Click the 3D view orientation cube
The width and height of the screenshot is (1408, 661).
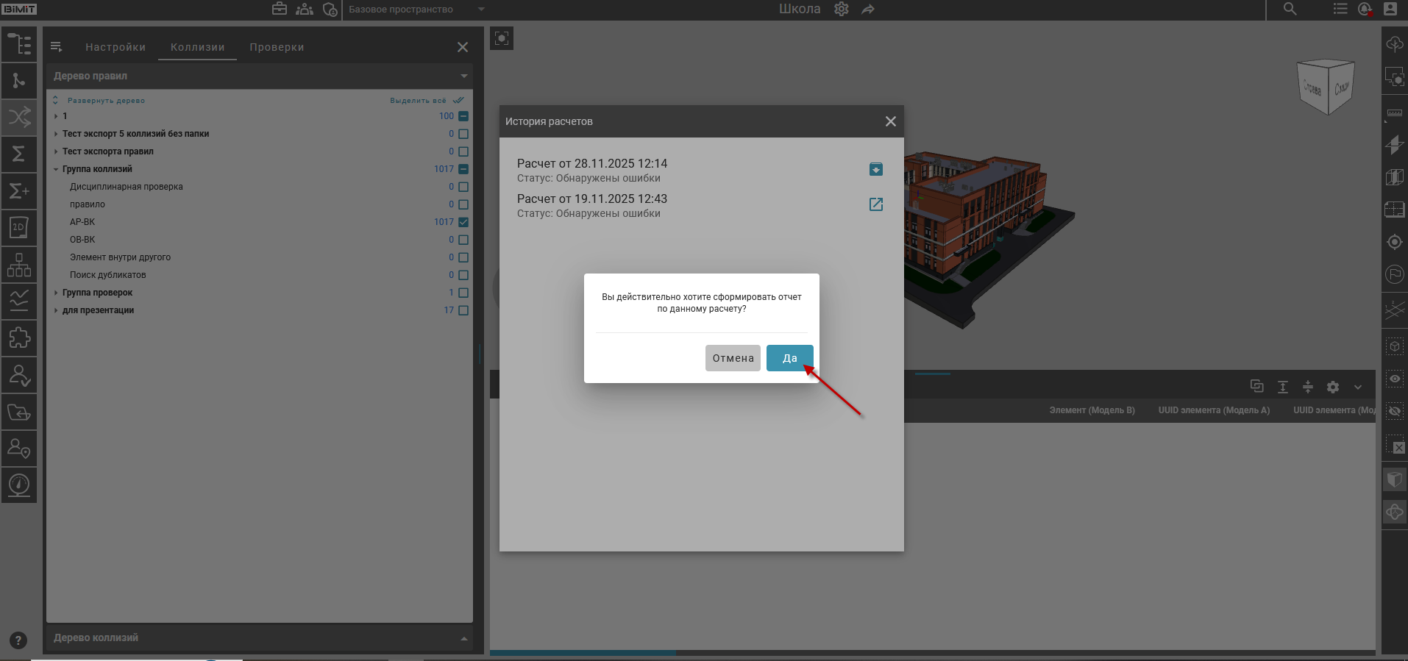coord(1326,87)
